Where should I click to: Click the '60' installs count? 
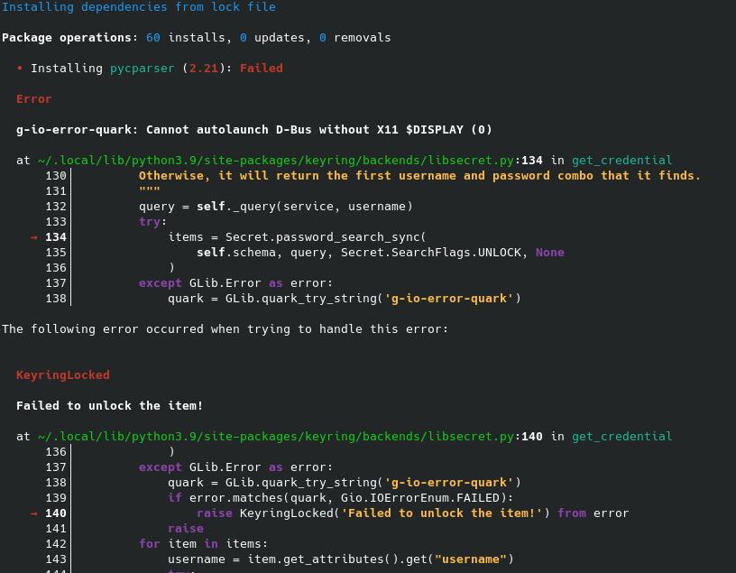click(x=153, y=38)
